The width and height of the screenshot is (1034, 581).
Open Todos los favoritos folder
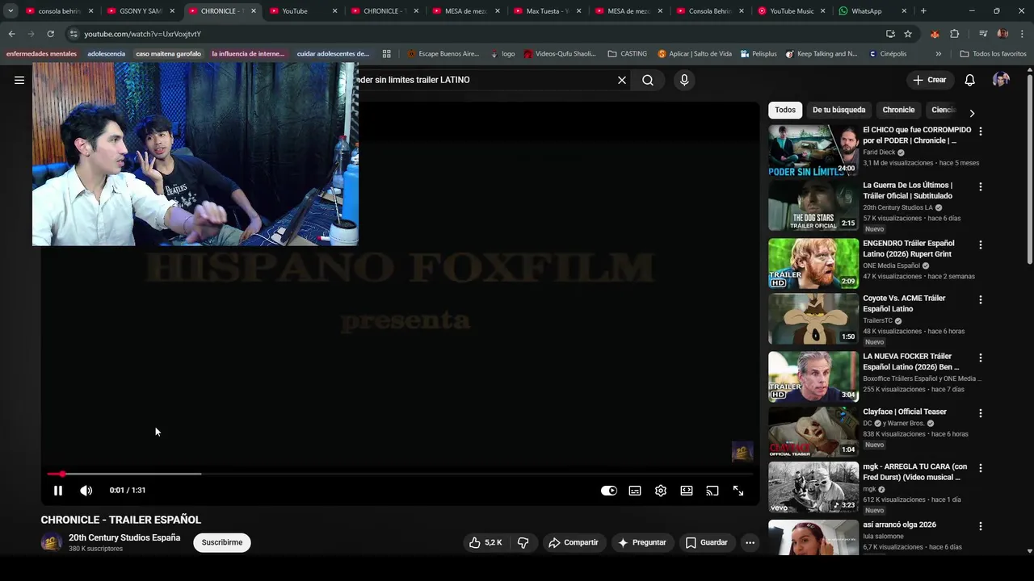[993, 54]
